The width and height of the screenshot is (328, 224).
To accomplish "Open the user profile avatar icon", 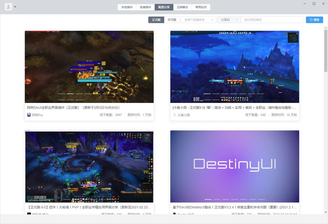I will pos(8,7).
